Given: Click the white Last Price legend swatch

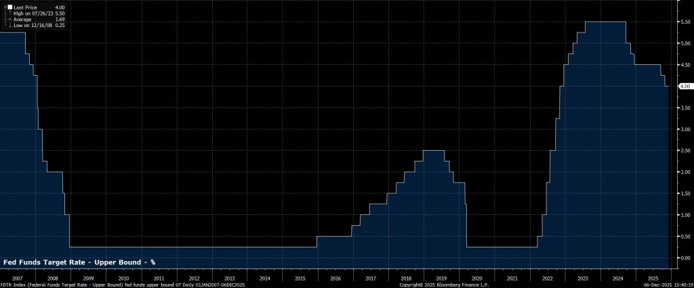Looking at the screenshot, I should click(x=10, y=7).
